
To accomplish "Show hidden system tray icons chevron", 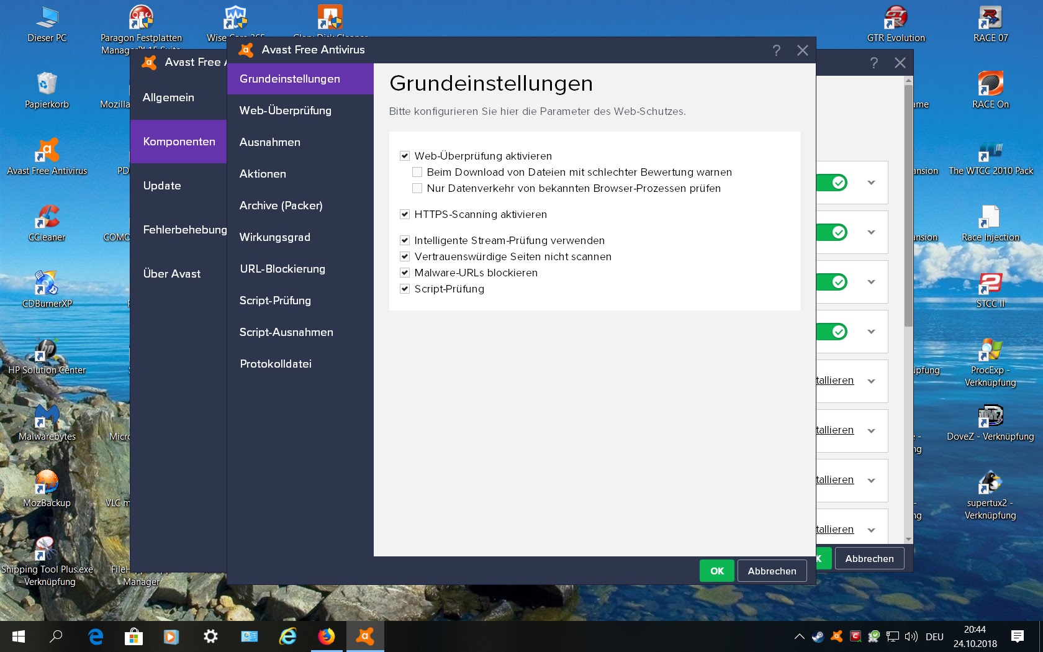I will point(800,636).
